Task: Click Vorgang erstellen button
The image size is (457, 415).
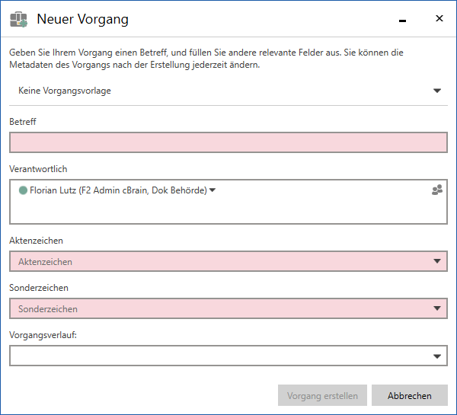Action: point(322,395)
